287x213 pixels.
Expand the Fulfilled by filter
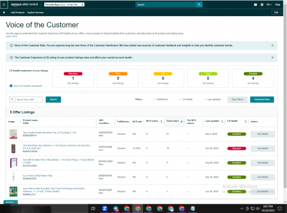click(160, 99)
